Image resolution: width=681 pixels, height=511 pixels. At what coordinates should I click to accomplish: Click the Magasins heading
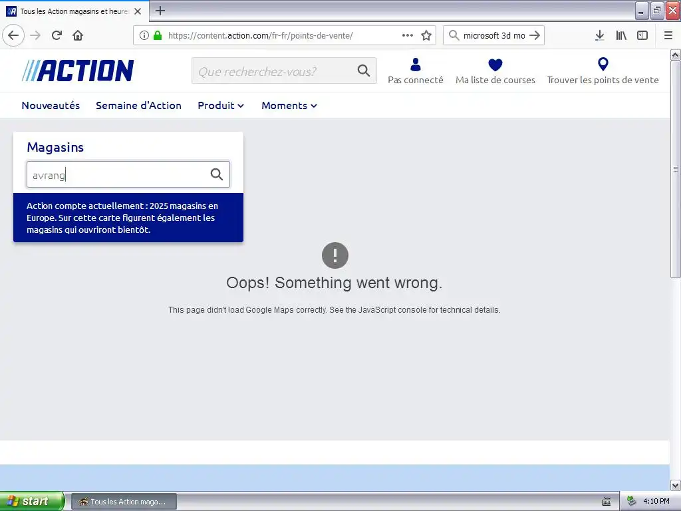click(x=55, y=147)
